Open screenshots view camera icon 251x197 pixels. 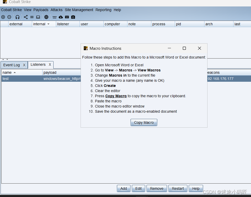click(73, 17)
